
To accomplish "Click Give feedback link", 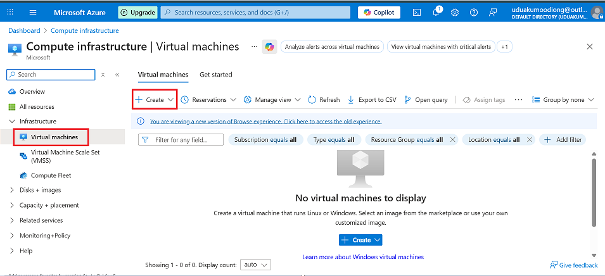I will [574, 265].
